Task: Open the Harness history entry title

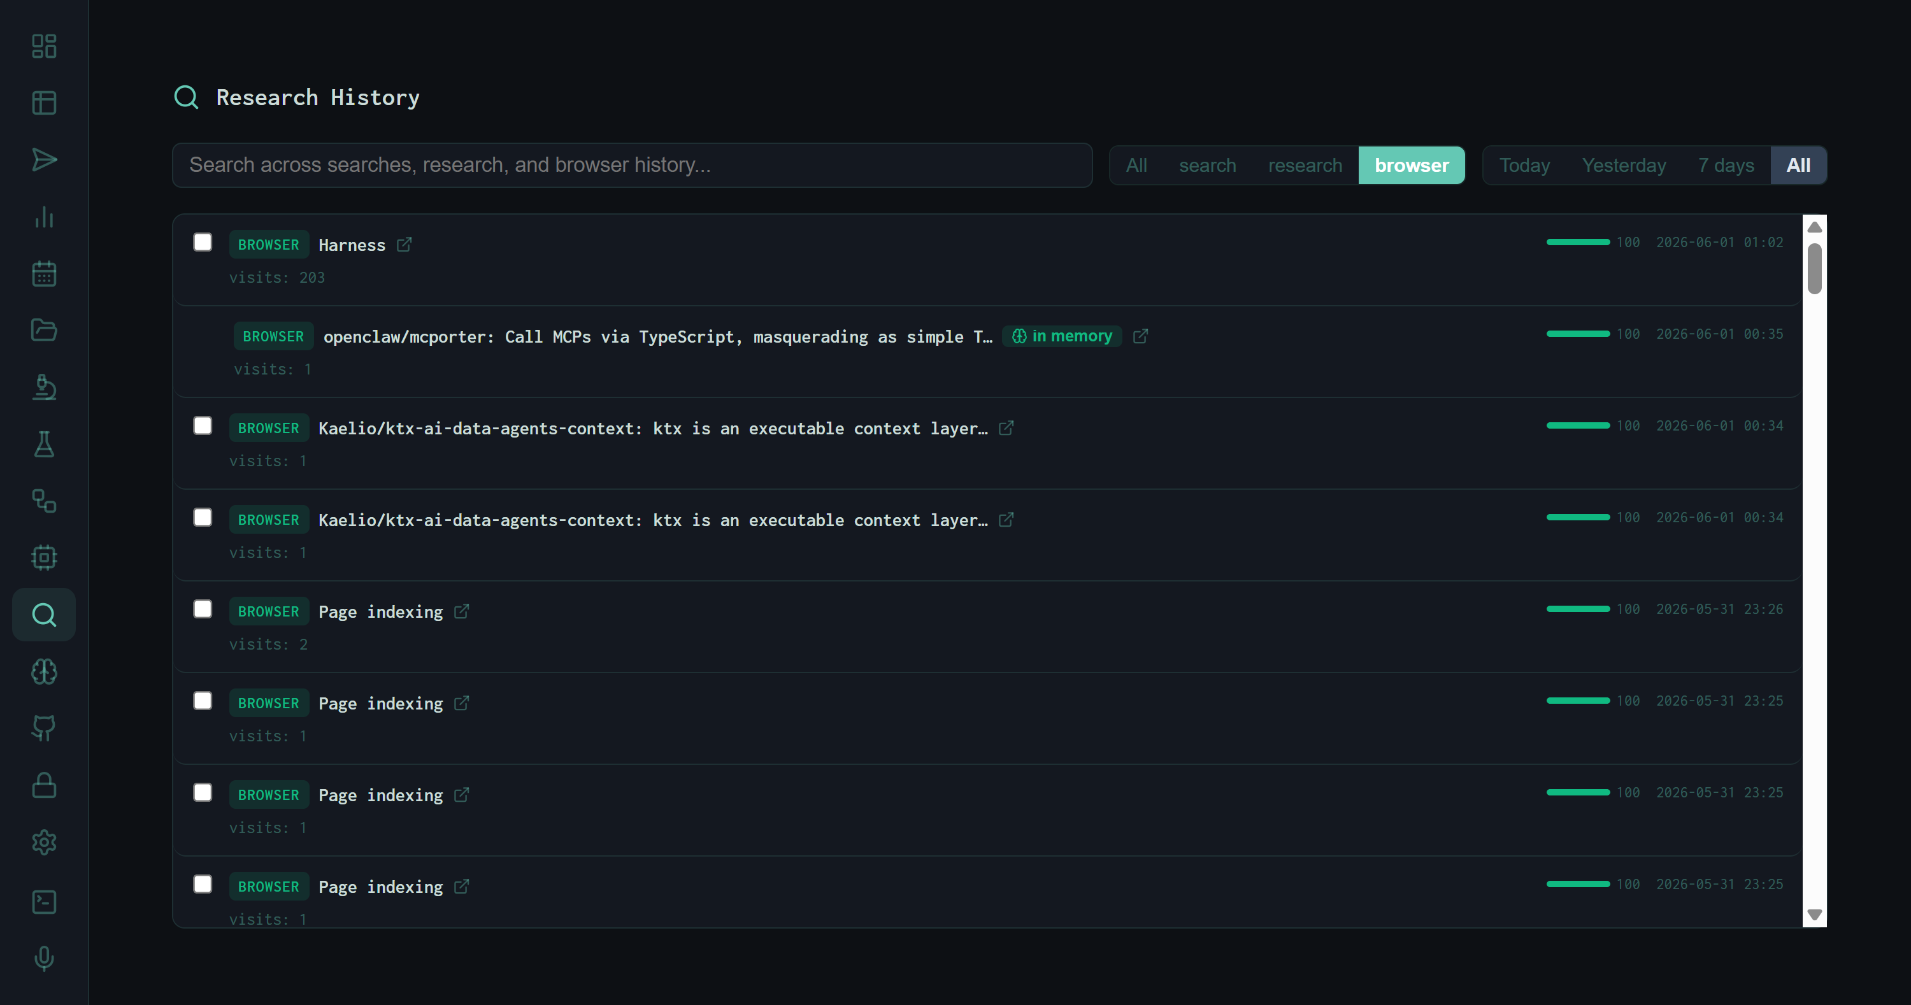Action: tap(352, 245)
